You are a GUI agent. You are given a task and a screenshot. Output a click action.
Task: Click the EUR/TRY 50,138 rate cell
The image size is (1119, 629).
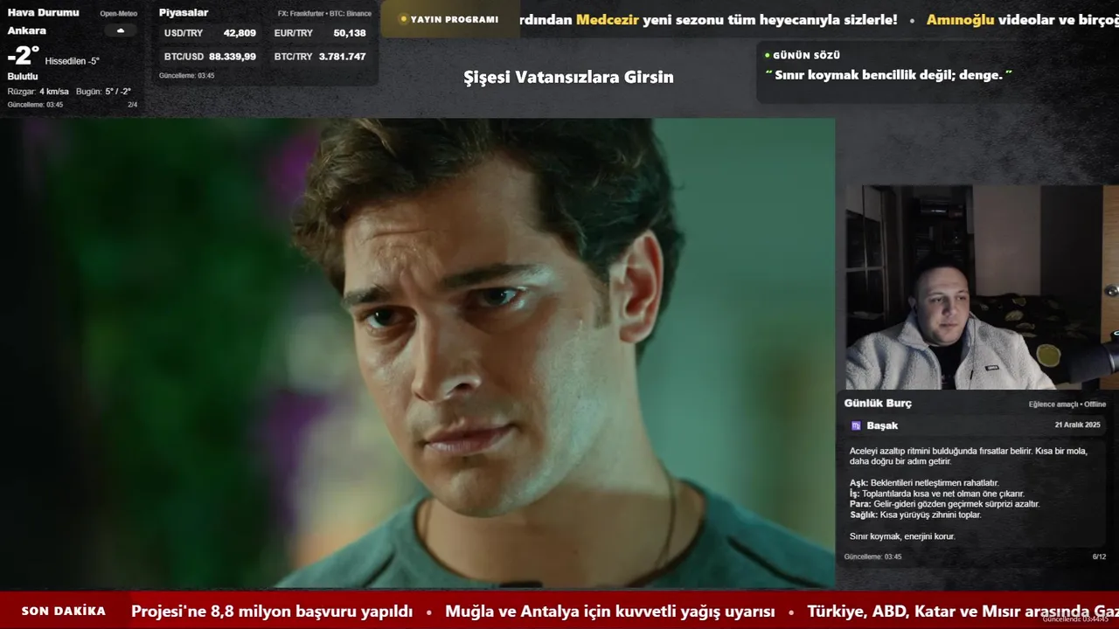pos(320,33)
